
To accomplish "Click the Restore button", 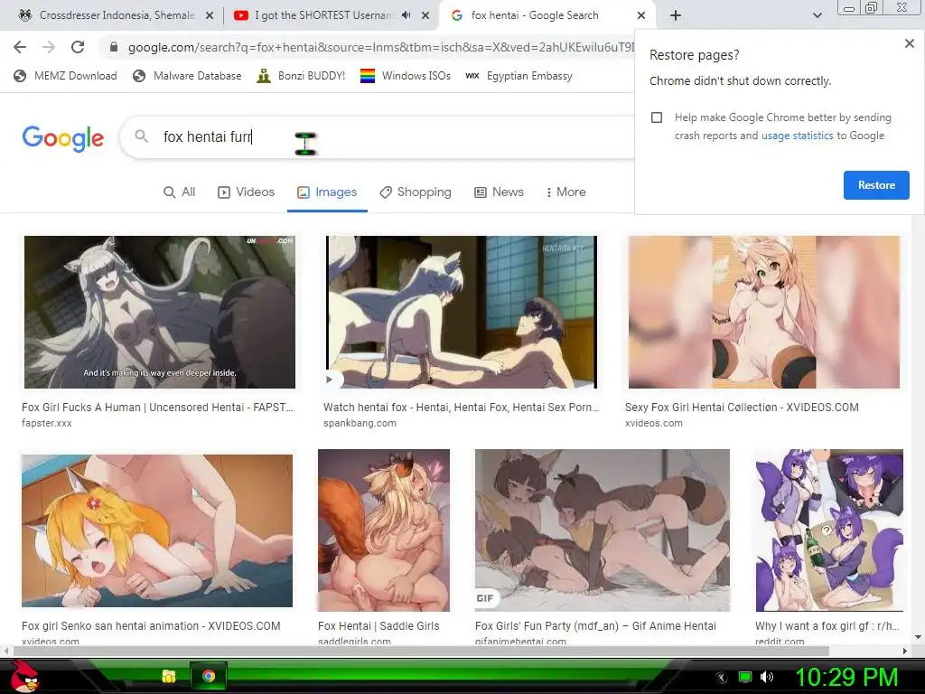I will pos(876,185).
